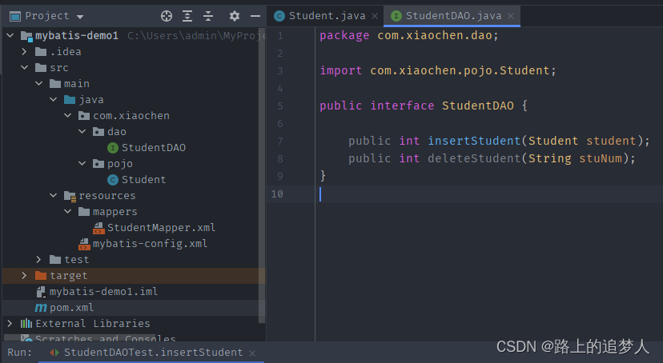Screen dimensions: 663x363
Task: Collapse the java source folder
Action: [x=54, y=100]
